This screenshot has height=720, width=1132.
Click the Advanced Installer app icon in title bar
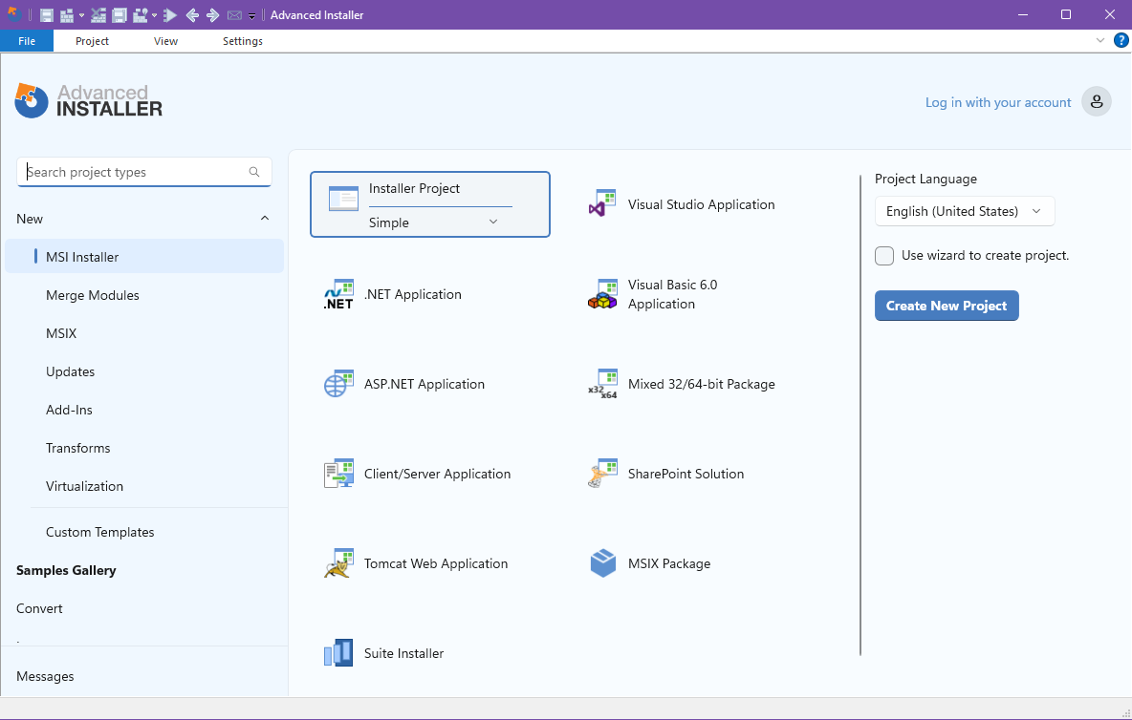13,14
